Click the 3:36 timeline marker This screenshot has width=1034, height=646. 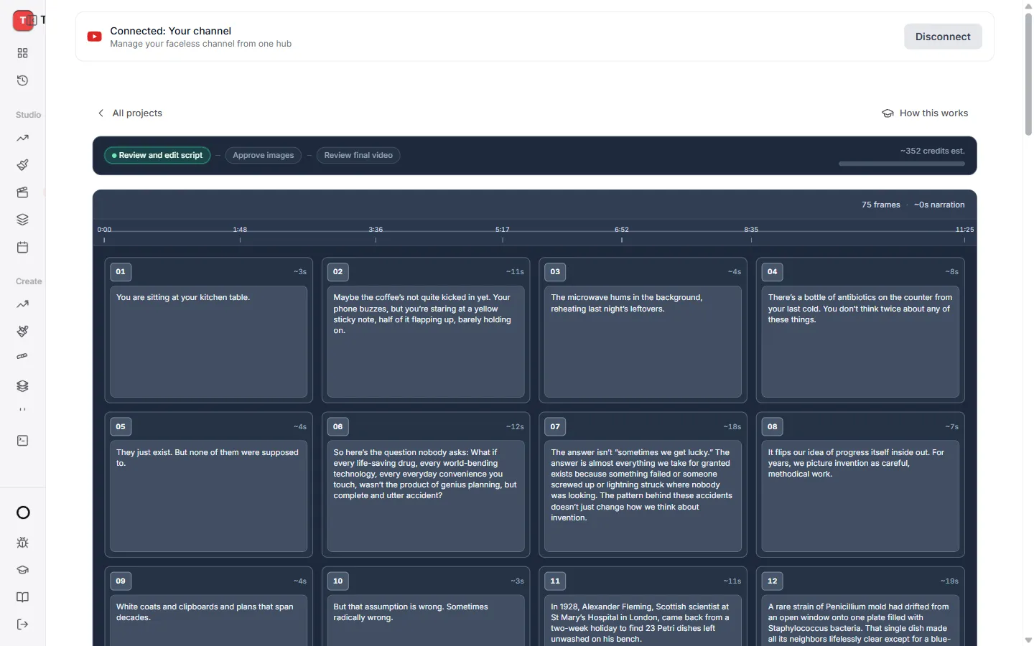(x=376, y=230)
